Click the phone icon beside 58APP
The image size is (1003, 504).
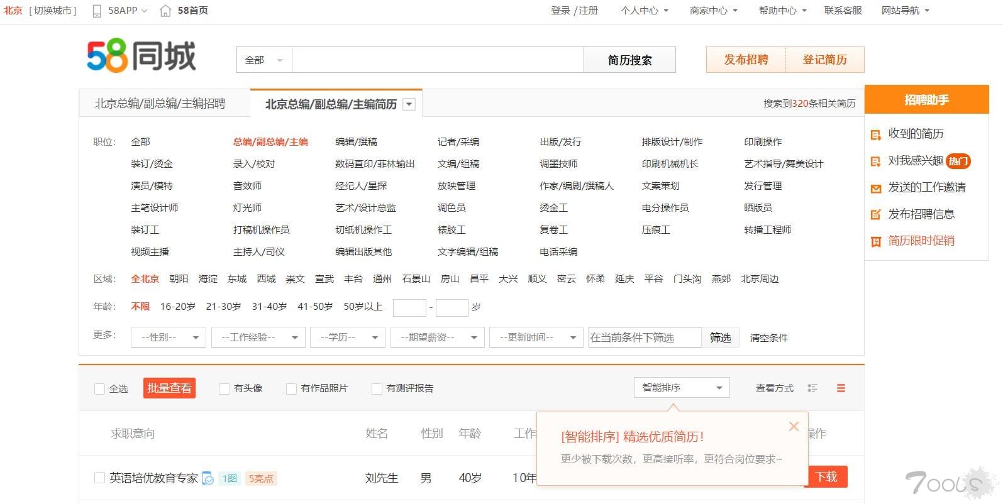pos(97,11)
